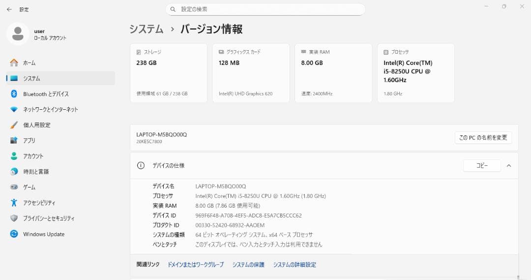Screen dimensions: 531x280
Task: Open アカウント in the sidebar
Action: [60, 156]
